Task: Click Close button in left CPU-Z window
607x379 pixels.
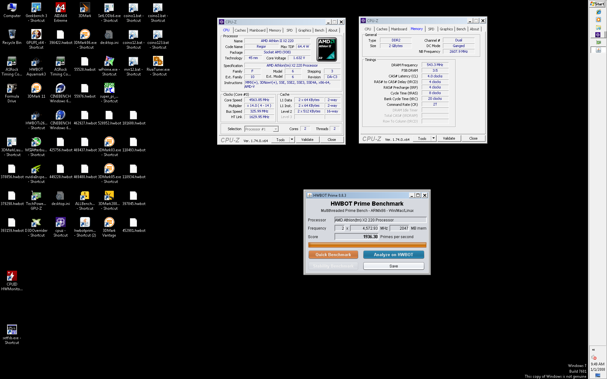Action: pyautogui.click(x=332, y=140)
